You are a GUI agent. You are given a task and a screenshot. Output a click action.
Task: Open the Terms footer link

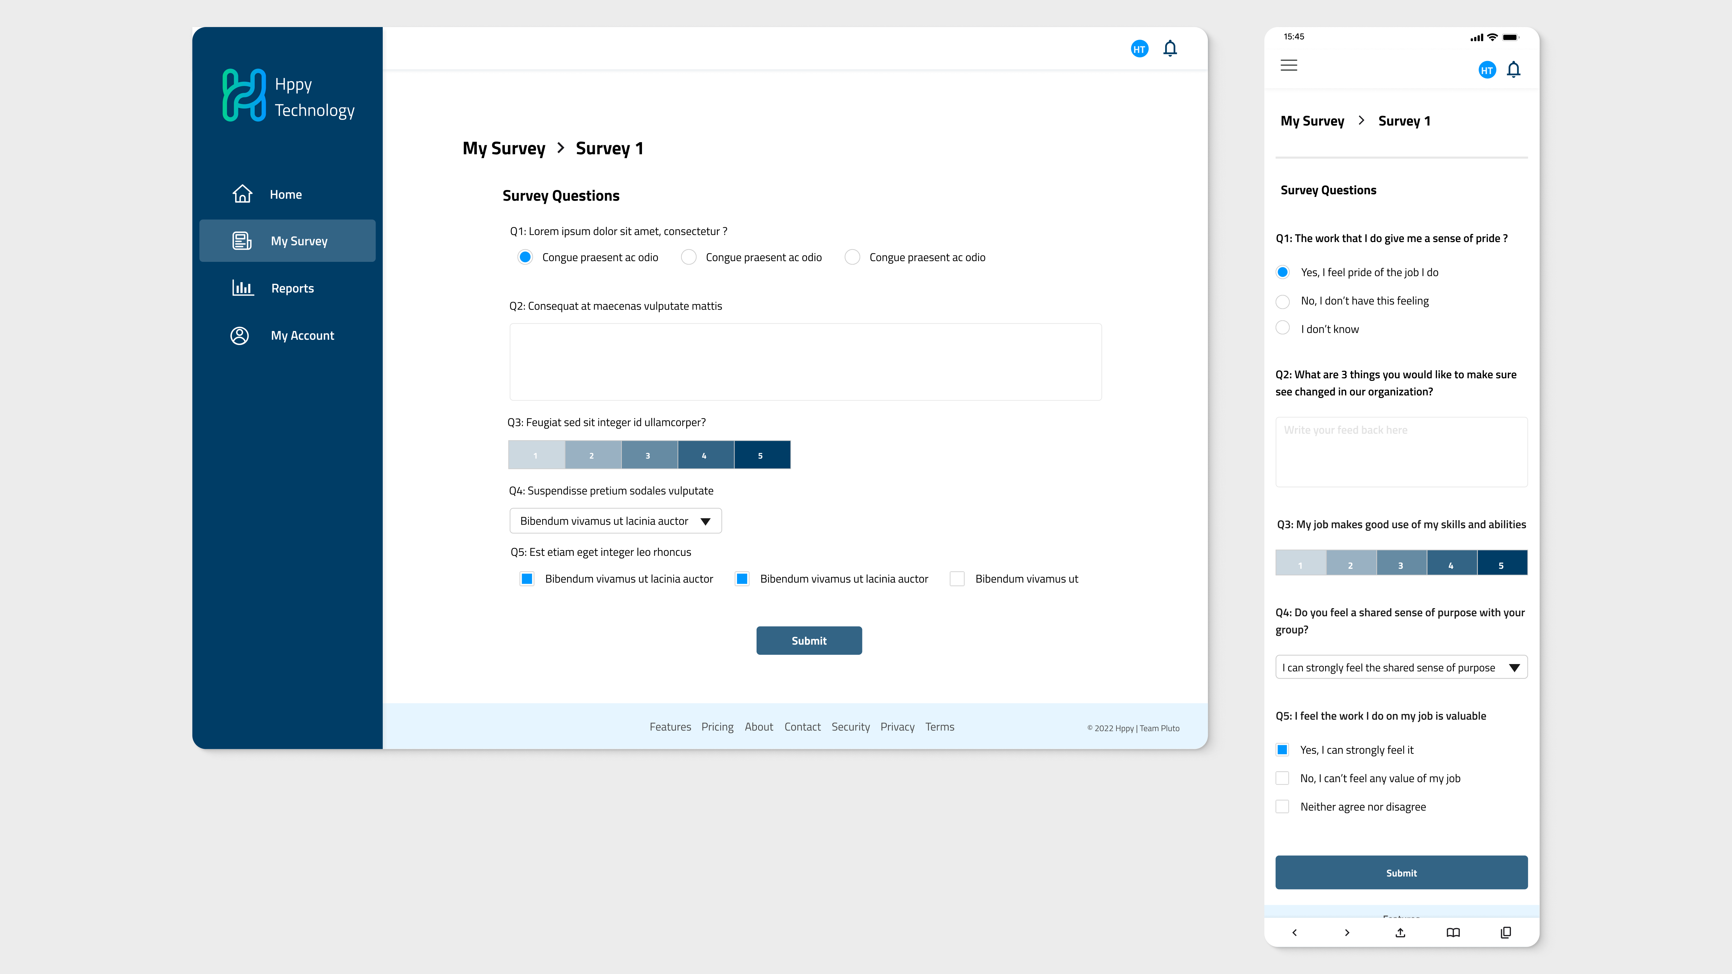[939, 727]
